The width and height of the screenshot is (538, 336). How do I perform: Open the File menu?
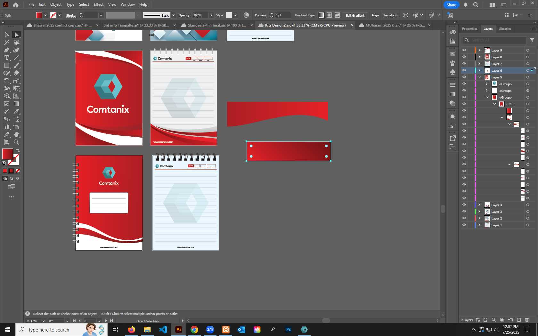31,4
